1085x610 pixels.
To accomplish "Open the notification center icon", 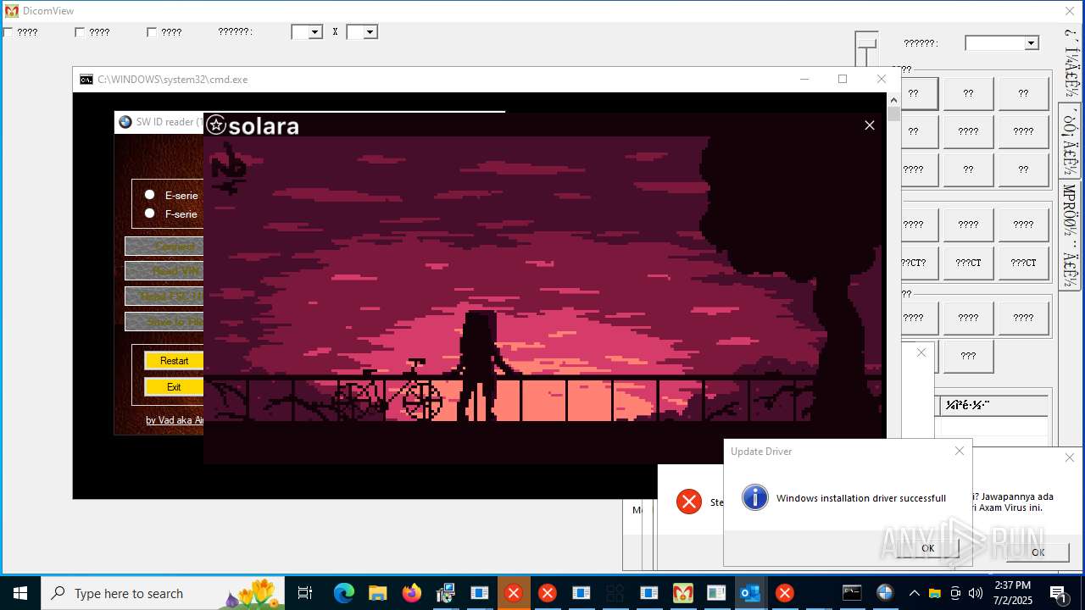I will (x=1058, y=593).
